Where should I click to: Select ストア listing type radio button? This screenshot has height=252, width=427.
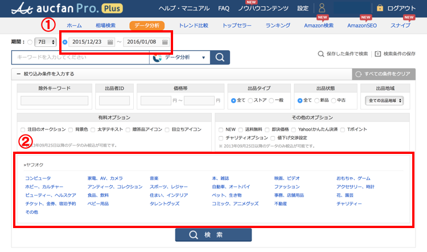point(251,100)
